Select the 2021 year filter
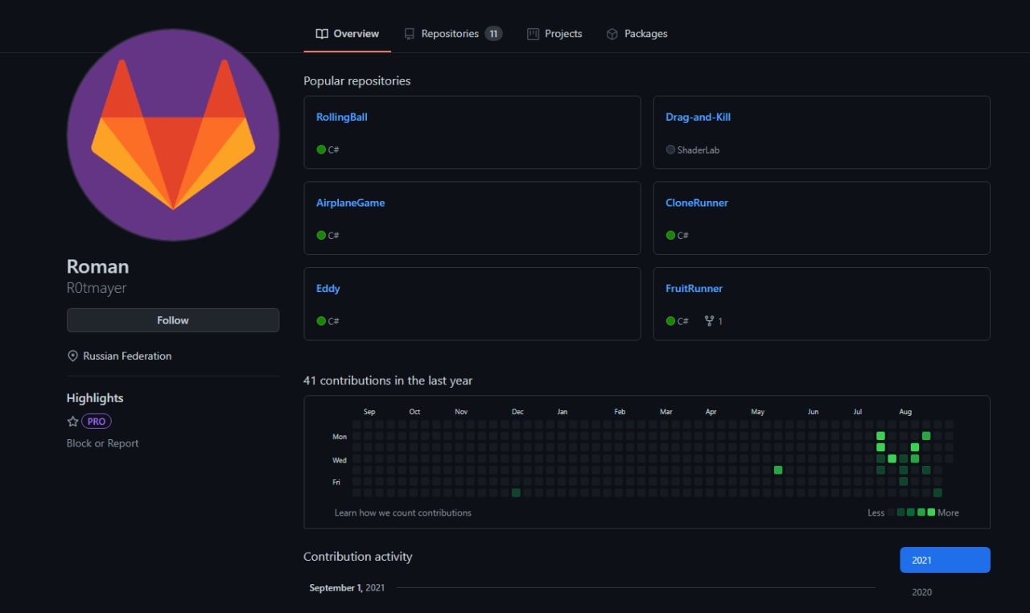 (x=945, y=560)
